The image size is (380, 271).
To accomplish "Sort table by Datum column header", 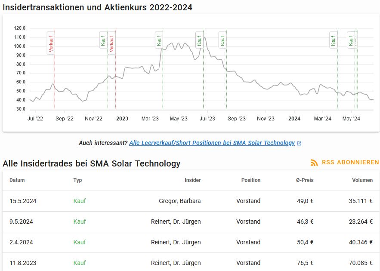I will coord(17,180).
